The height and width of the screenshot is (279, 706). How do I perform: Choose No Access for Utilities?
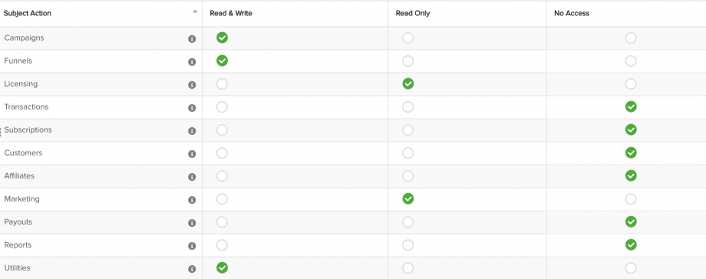631,268
